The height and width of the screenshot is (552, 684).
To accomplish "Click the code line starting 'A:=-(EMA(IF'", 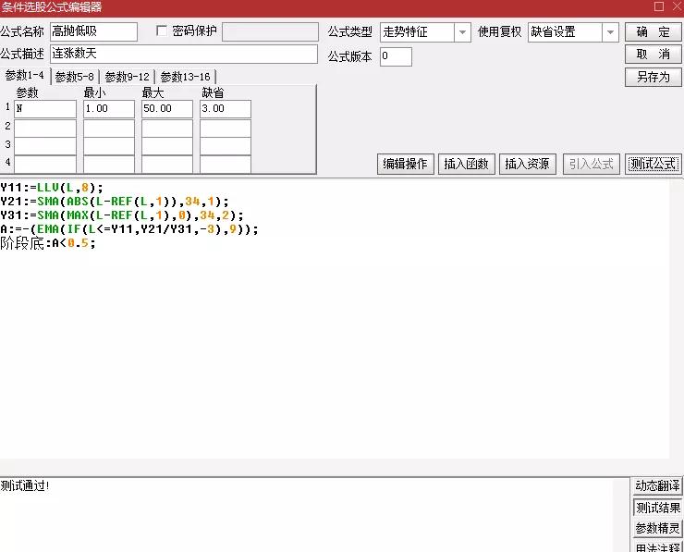I will 129,229.
